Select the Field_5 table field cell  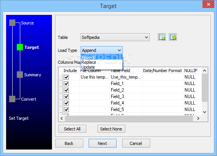pos(126,109)
